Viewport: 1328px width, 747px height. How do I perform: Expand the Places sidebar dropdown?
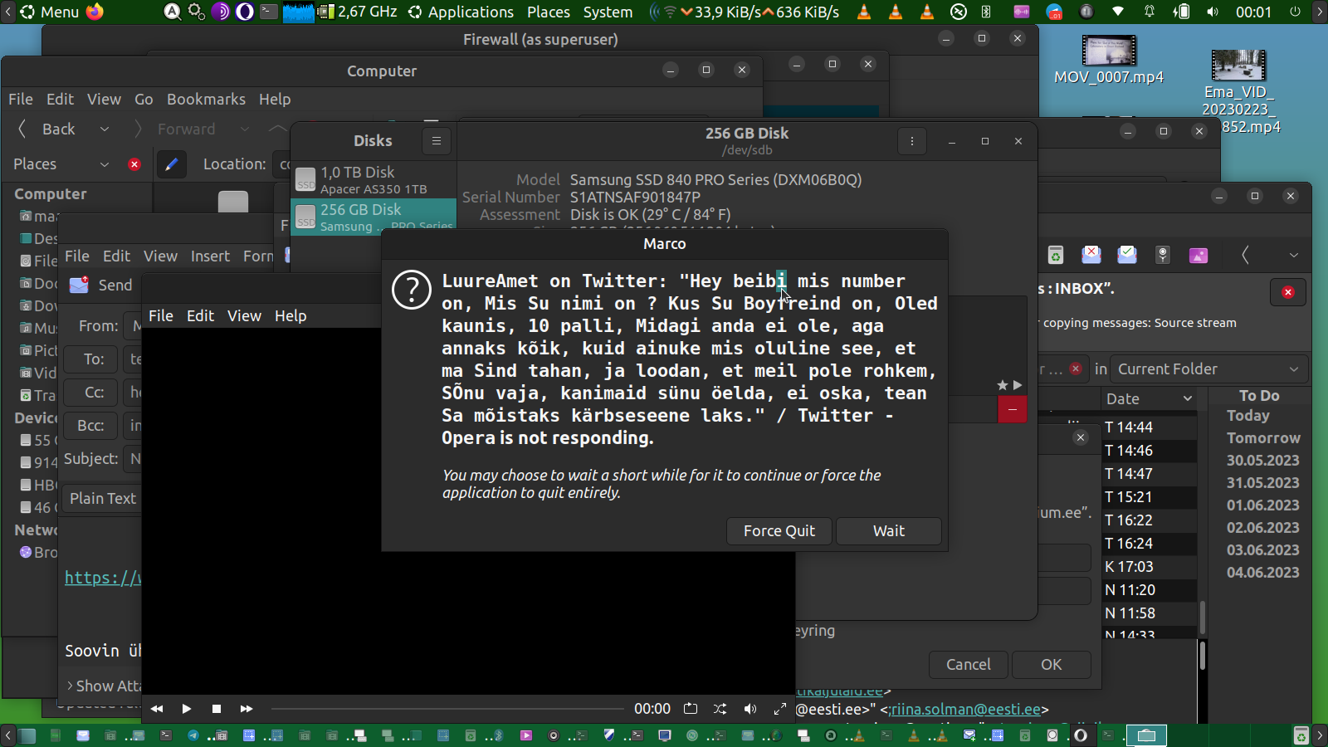(x=105, y=164)
